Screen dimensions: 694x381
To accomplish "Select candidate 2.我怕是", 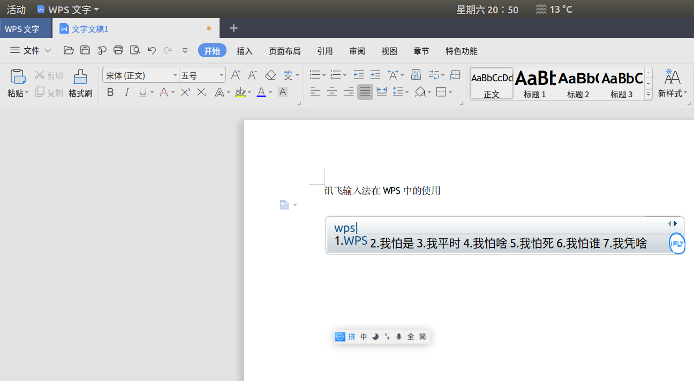I will click(393, 244).
